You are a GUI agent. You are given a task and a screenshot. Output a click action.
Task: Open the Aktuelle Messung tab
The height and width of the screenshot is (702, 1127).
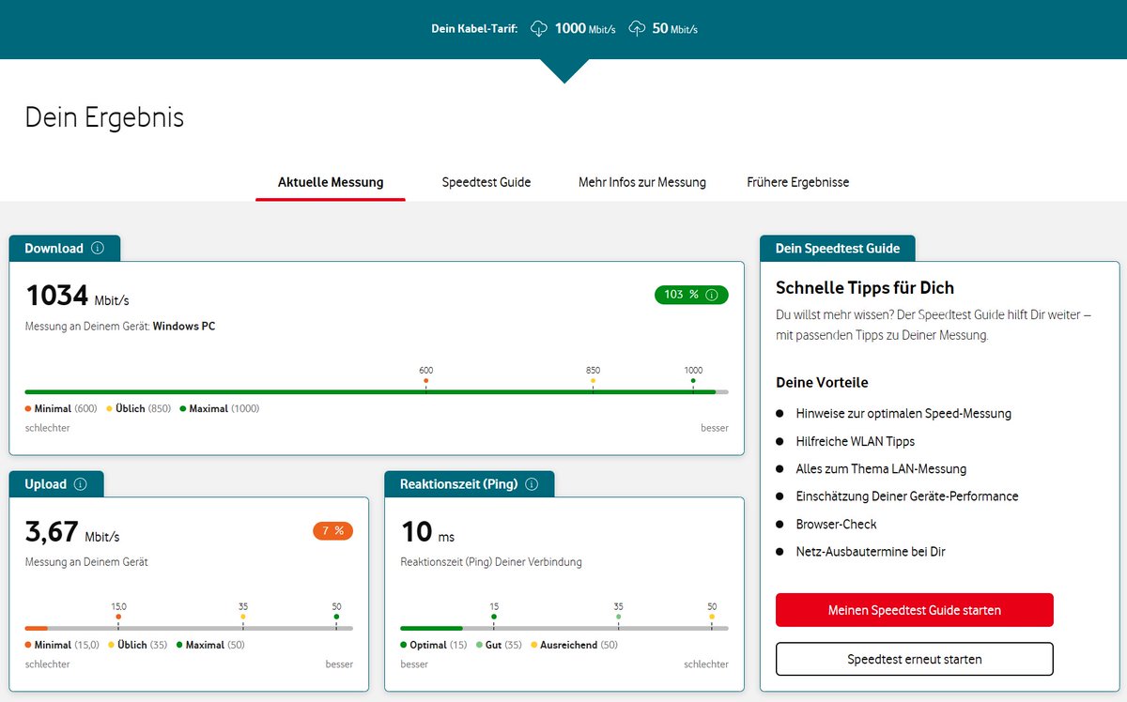(331, 182)
